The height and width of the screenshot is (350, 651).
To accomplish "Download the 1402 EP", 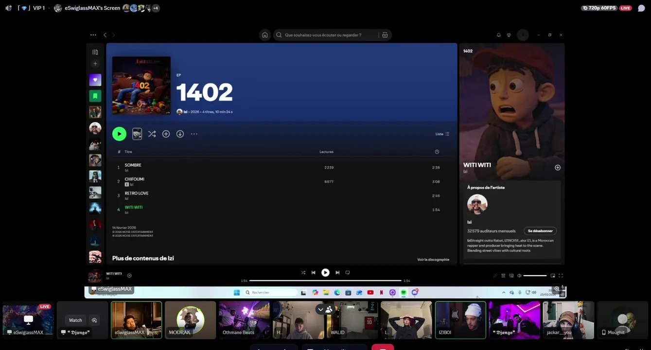I will click(180, 134).
